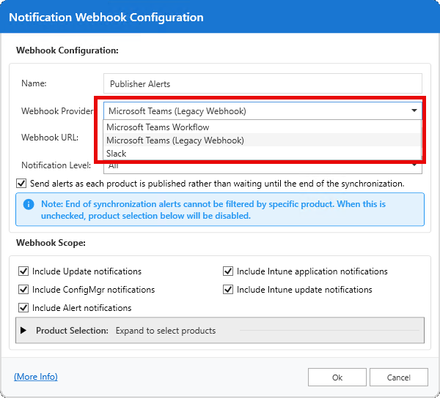Uncheck Include Intune update notifications

coord(228,290)
